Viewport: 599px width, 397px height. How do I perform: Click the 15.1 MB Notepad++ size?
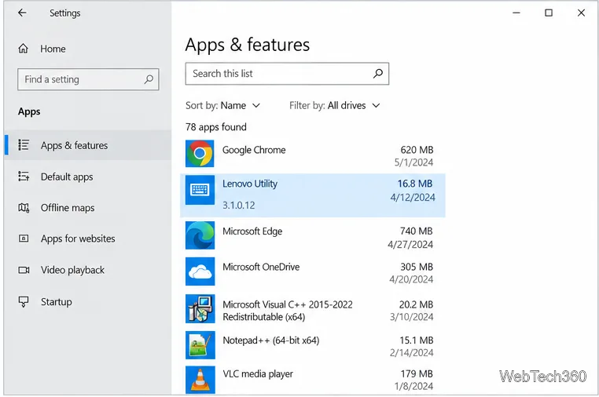tap(417, 341)
